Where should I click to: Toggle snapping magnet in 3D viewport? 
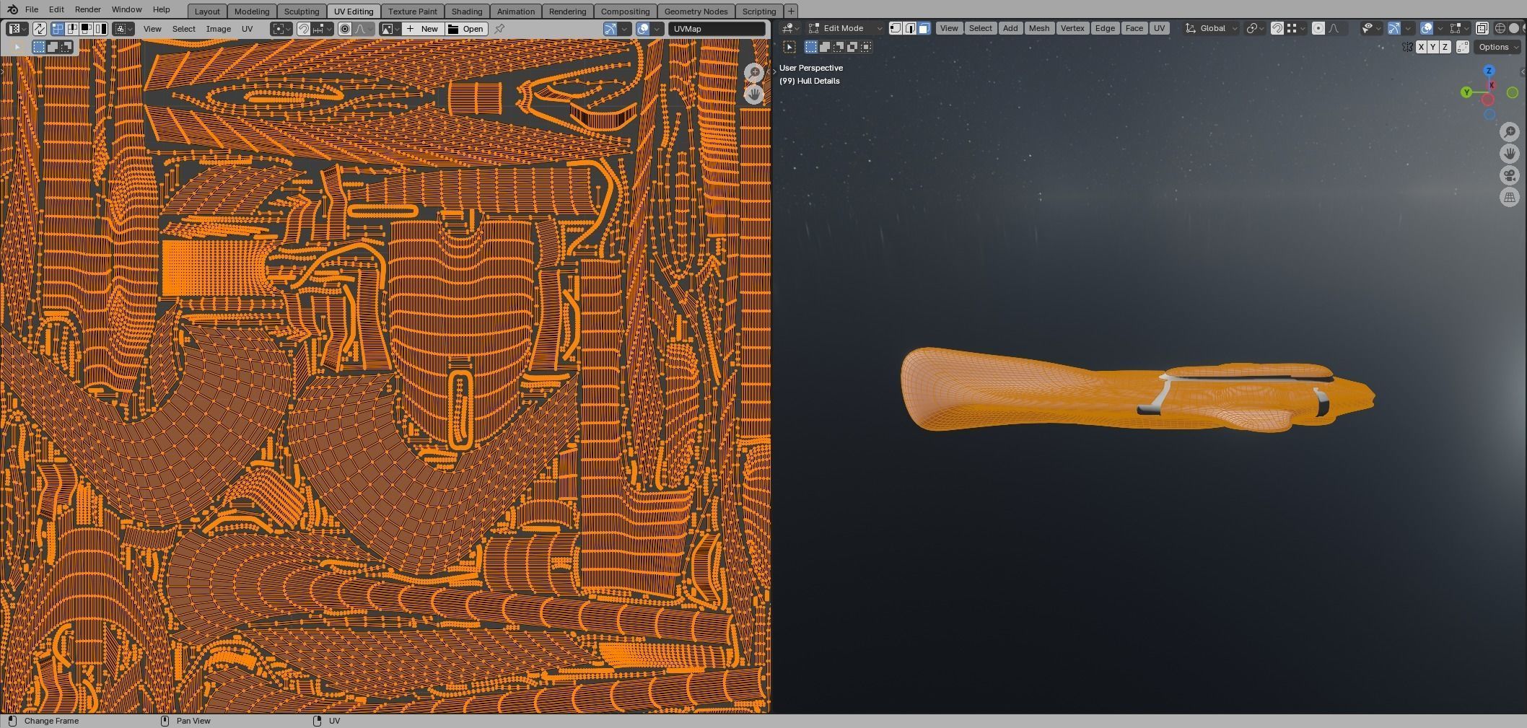1277,28
